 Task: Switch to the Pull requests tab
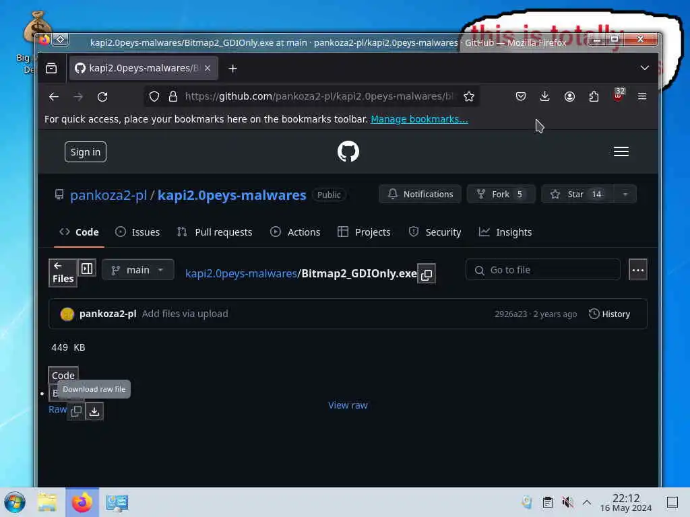(214, 232)
